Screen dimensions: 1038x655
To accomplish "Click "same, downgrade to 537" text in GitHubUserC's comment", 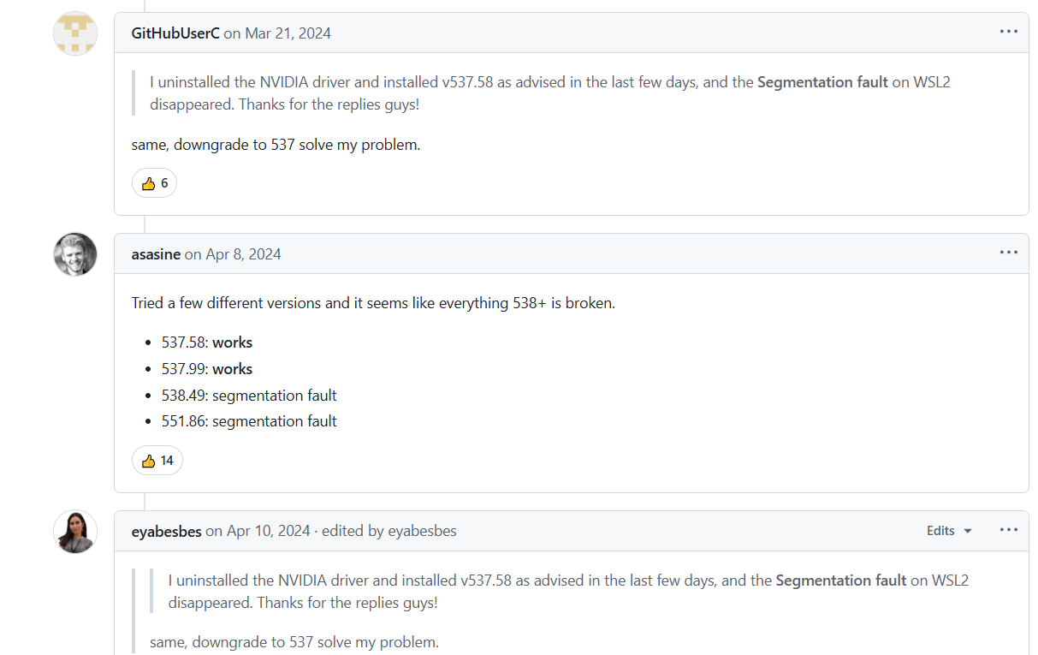I will coord(276,145).
